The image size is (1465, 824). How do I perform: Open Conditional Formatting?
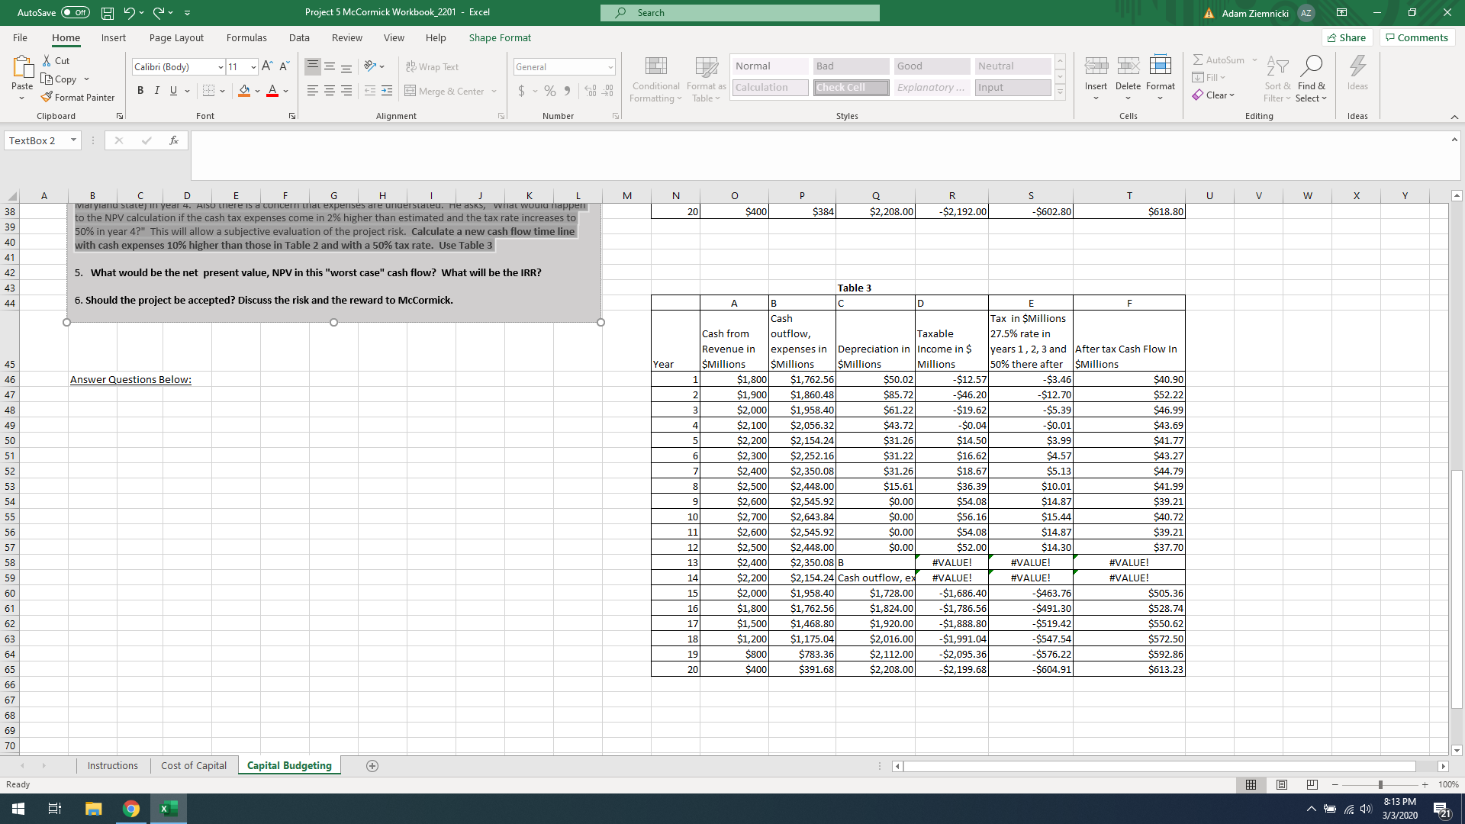(x=655, y=79)
